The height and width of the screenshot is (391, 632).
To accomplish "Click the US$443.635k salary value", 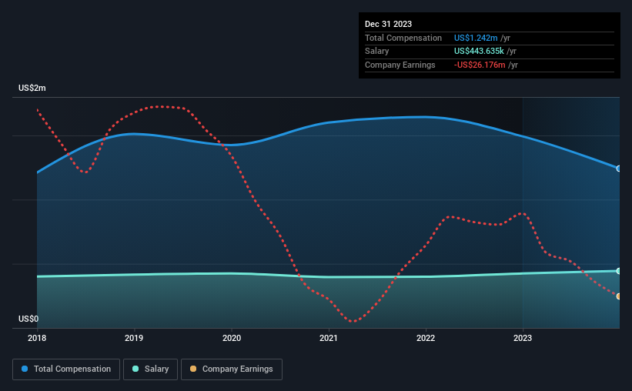I will pos(479,52).
